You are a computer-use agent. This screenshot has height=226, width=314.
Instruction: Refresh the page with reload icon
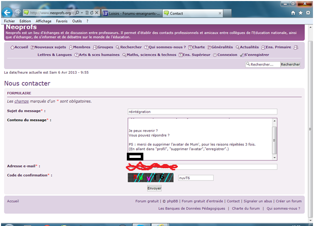(x=92, y=12)
